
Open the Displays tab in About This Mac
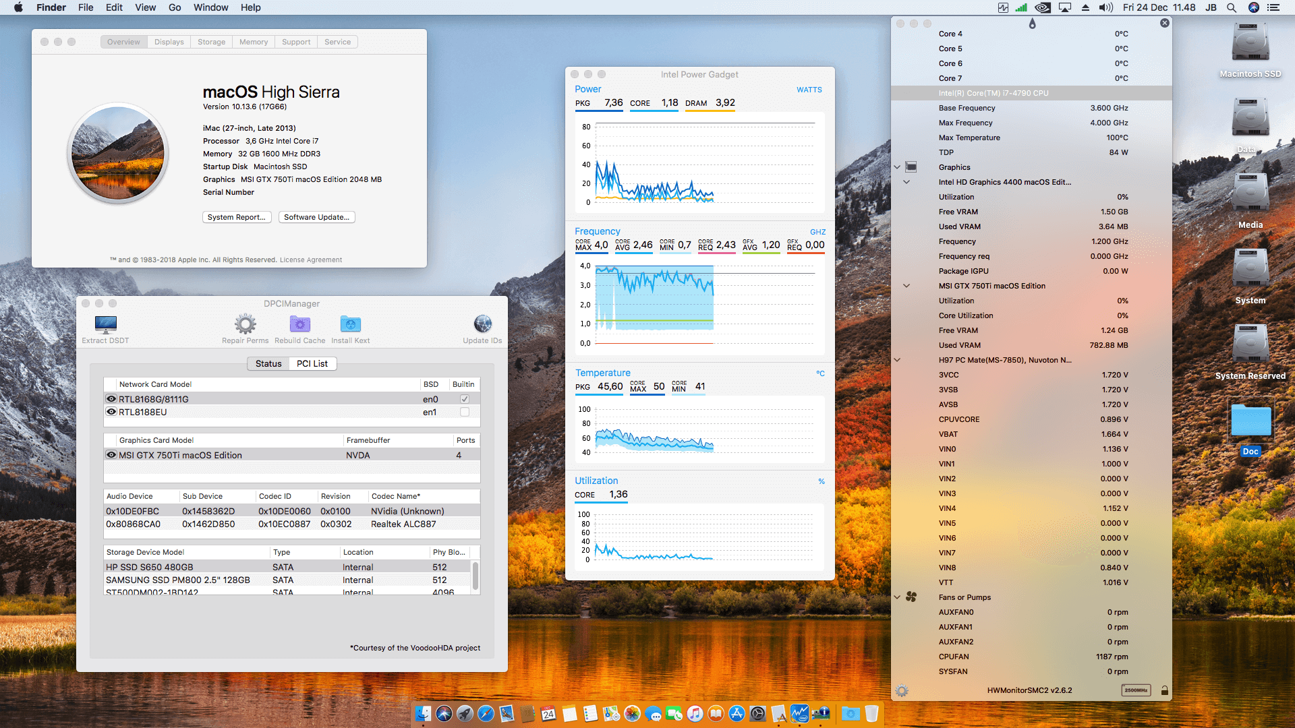pos(169,41)
